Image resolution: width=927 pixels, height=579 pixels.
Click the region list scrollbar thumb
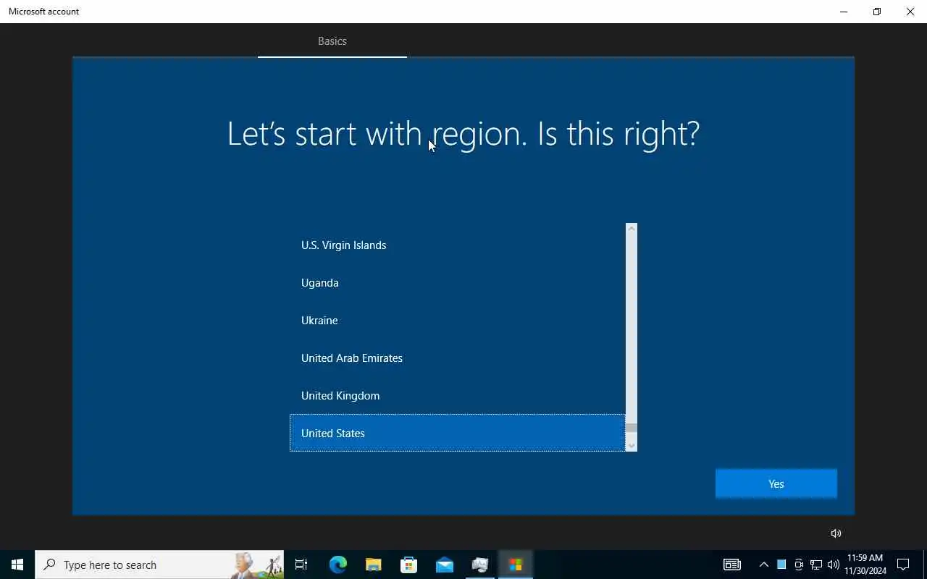point(632,428)
